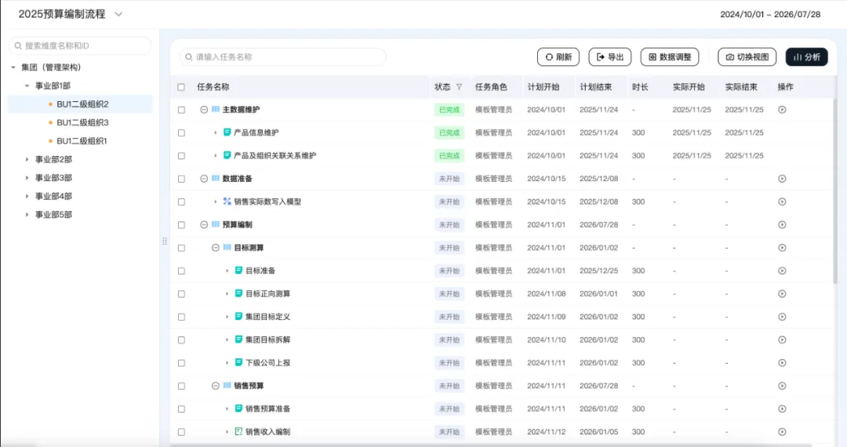Click the 主数据维护 group icon
Viewport: 847px width, 447px height.
click(x=216, y=109)
